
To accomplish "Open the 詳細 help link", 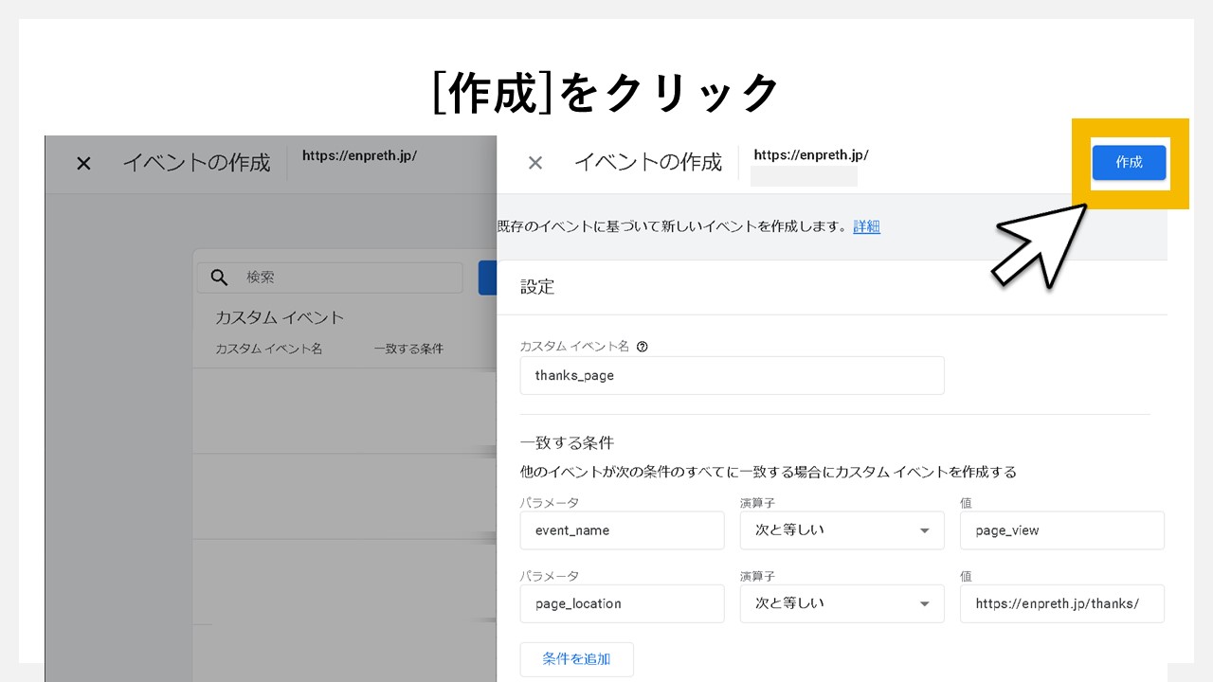I will (x=866, y=226).
